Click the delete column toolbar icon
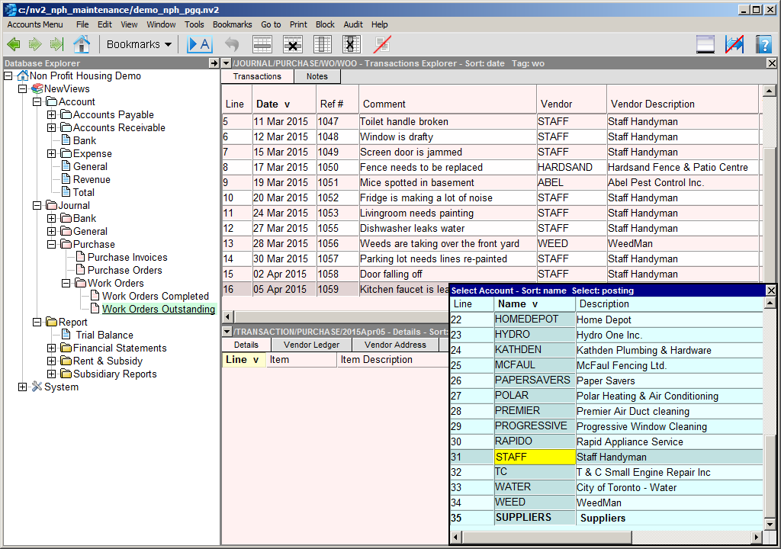The height and width of the screenshot is (549, 781). pos(351,44)
